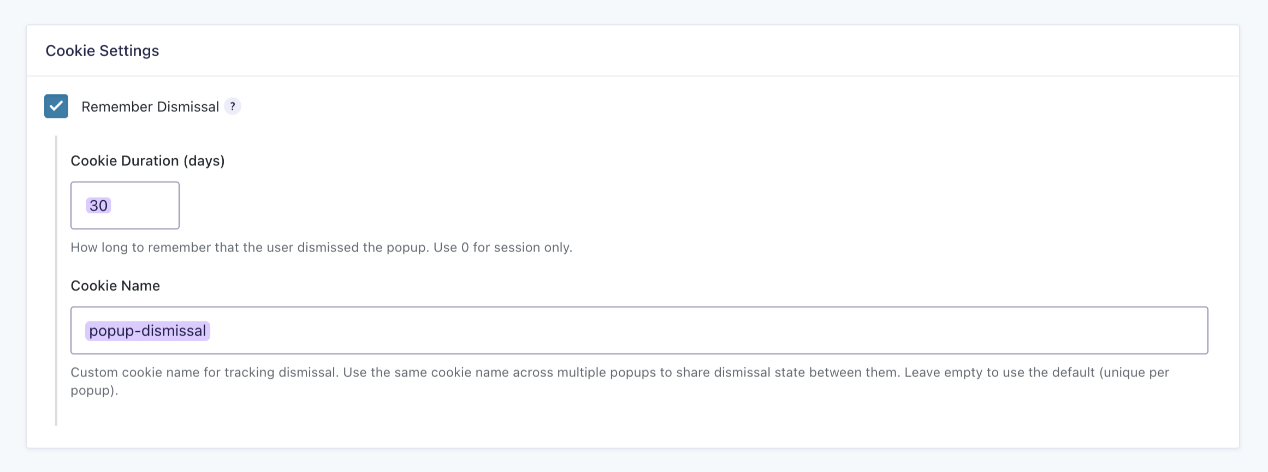
Task: Click the Cookie Settings header bar
Action: [x=632, y=51]
